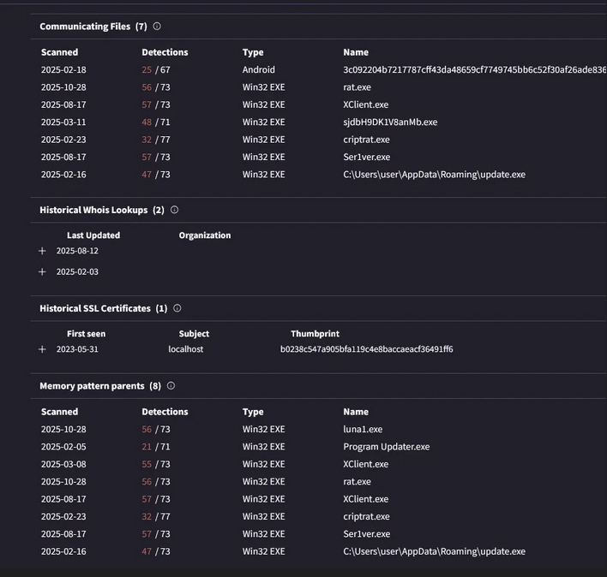Click info icon next to Communicating Files
Image resolution: width=607 pixels, height=577 pixels.
click(x=157, y=27)
